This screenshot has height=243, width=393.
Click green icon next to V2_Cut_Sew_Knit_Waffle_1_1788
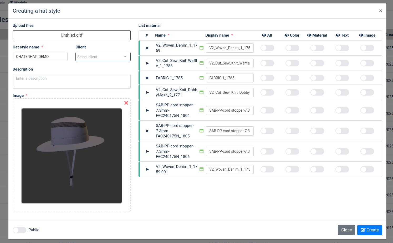point(202,63)
